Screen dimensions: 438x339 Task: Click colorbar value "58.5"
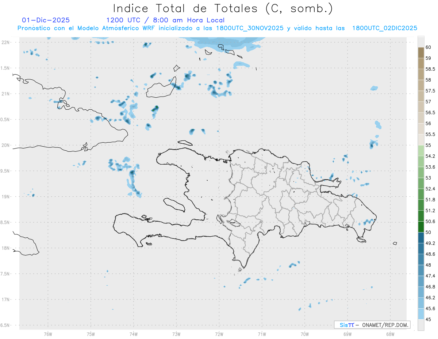pyautogui.click(x=430, y=69)
